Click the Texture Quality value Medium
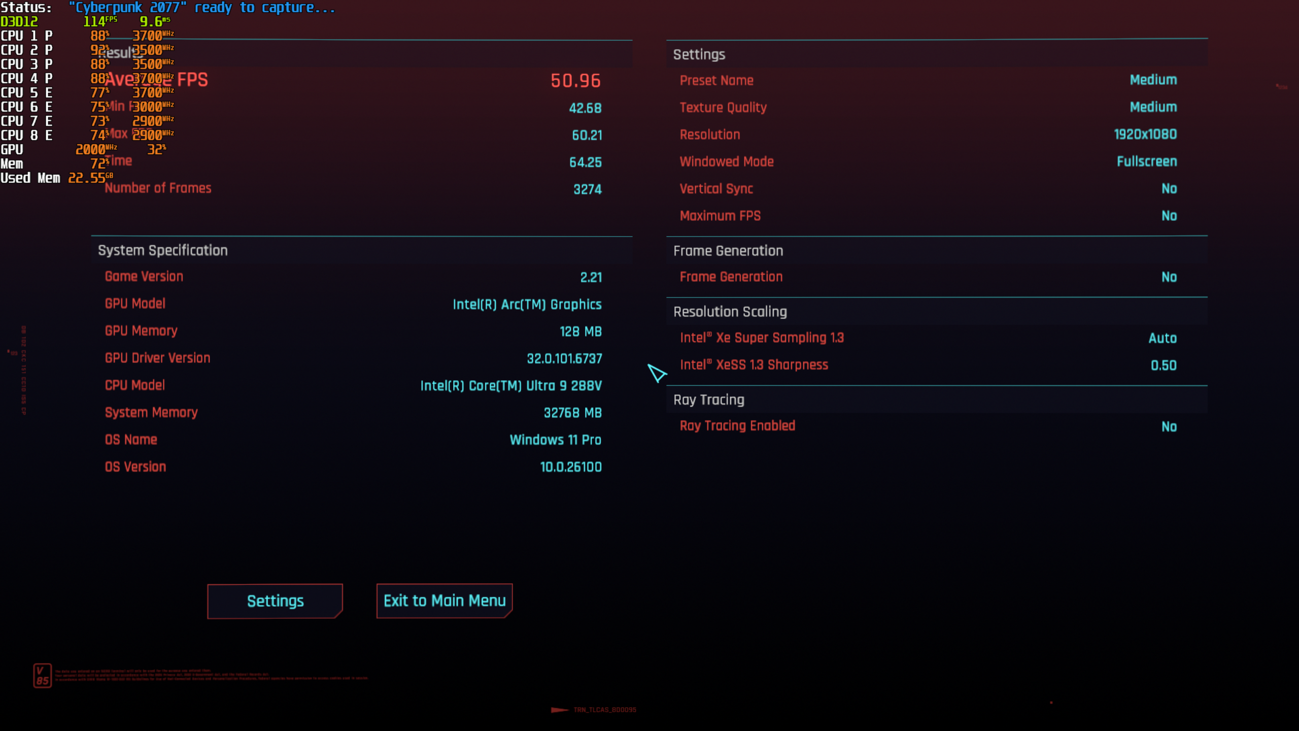This screenshot has width=1299, height=731. (x=1153, y=107)
